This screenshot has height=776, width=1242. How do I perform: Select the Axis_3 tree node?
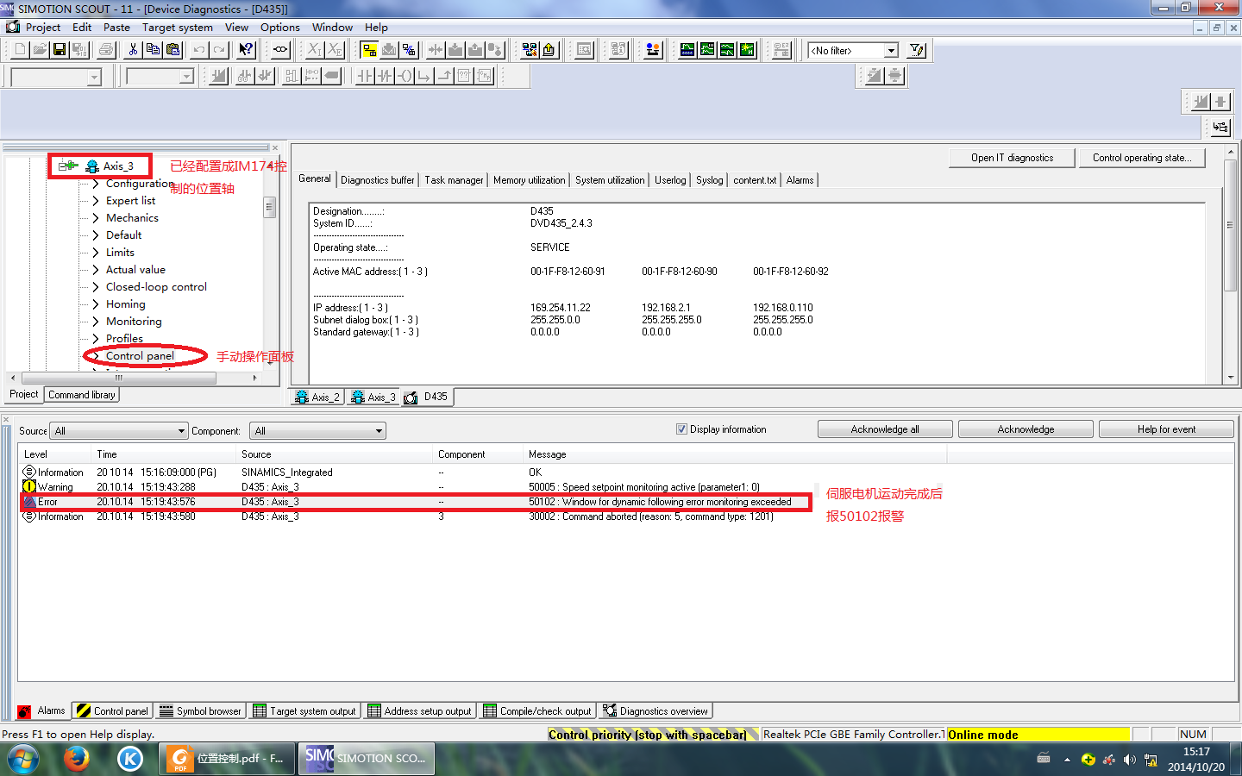[118, 166]
